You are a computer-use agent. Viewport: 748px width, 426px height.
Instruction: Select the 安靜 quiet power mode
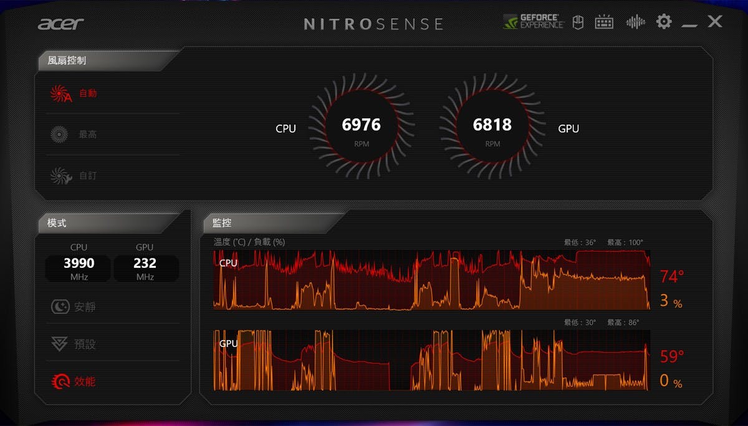[60, 306]
